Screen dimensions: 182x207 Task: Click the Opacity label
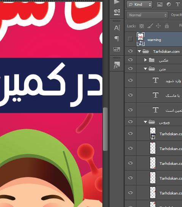(176, 15)
